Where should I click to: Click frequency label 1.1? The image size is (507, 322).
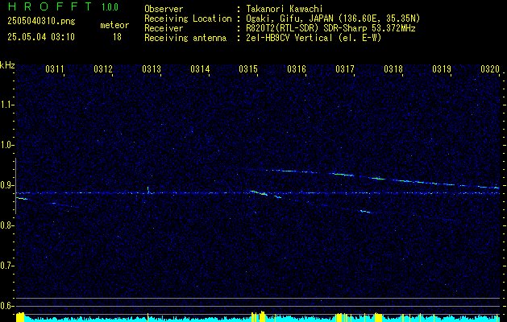click(6, 105)
